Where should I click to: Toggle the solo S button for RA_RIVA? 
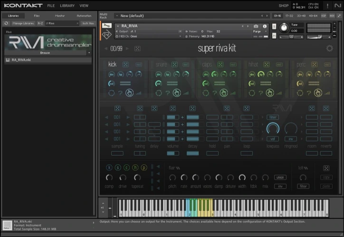[275, 26]
